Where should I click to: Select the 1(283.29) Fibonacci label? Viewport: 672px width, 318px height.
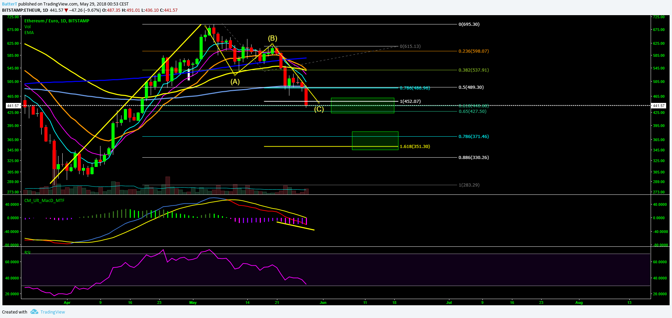[469, 185]
